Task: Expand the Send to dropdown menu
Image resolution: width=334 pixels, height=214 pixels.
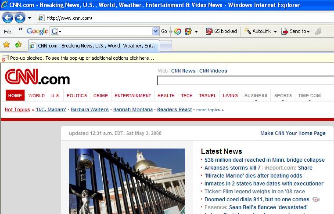Action: pyautogui.click(x=309, y=32)
